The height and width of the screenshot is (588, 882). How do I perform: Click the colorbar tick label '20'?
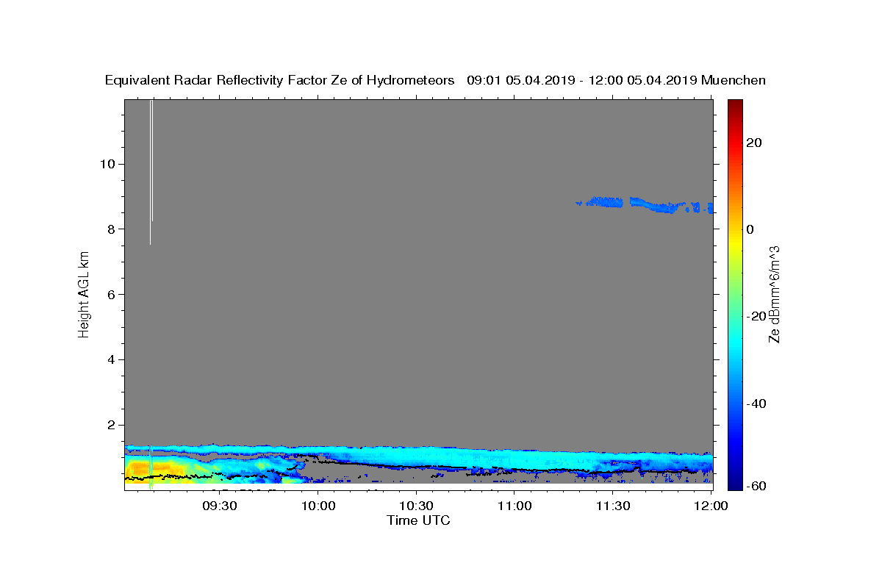753,143
